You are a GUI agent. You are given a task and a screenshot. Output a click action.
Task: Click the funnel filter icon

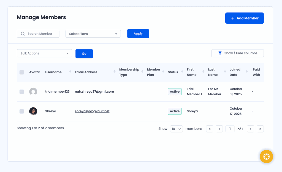pos(220,53)
